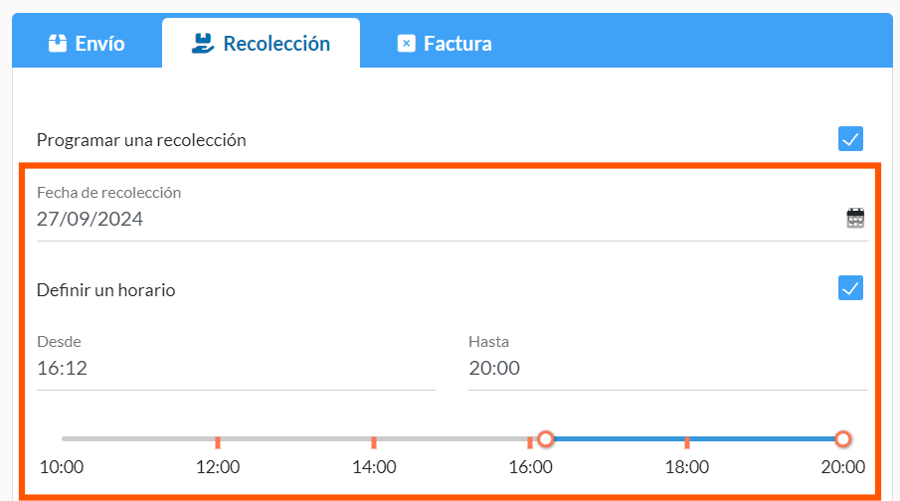Click the 12:00 tick on time slider
Screen dimensions: 900x501
click(x=218, y=442)
